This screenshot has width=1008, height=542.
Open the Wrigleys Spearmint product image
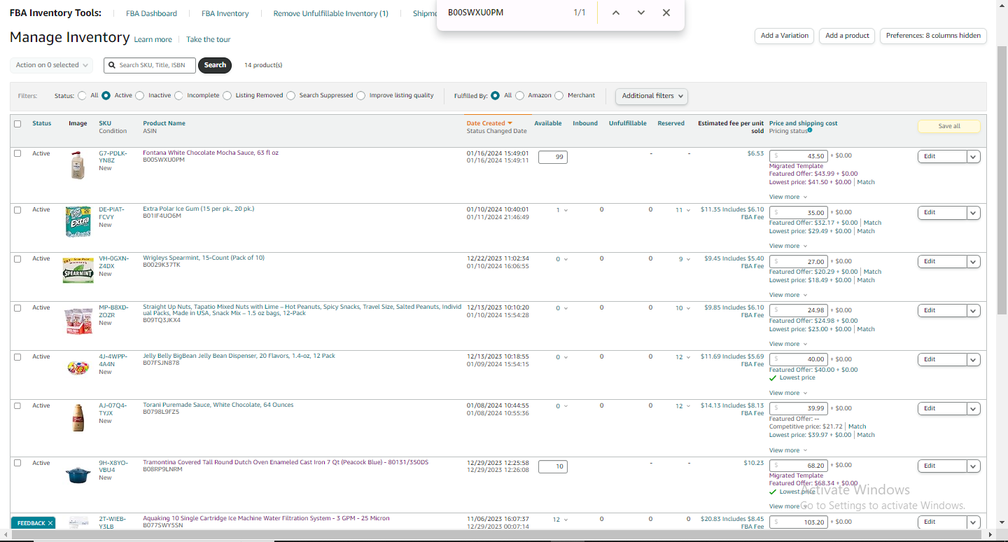(x=78, y=270)
